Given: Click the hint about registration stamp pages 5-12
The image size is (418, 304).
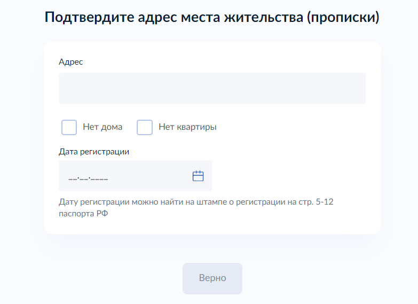Looking at the screenshot, I should (x=196, y=207).
